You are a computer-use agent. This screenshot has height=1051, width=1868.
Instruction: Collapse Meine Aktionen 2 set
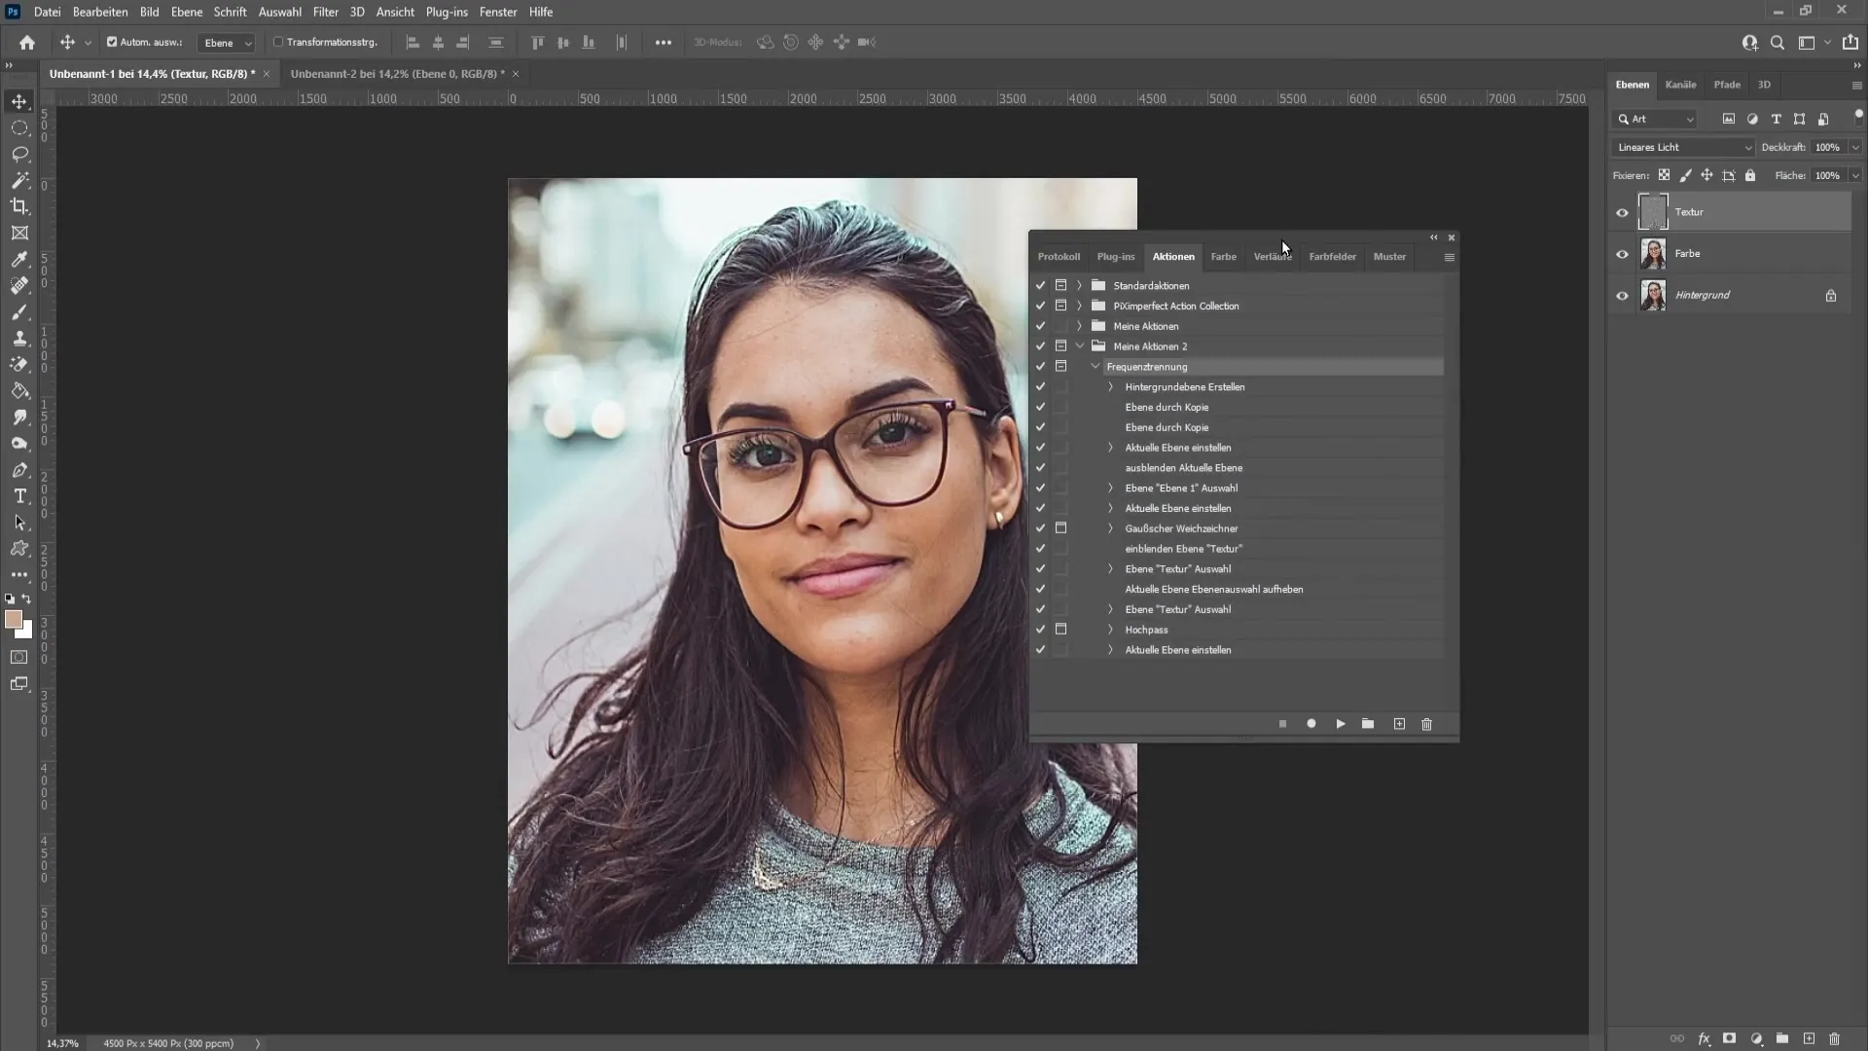[1079, 346]
